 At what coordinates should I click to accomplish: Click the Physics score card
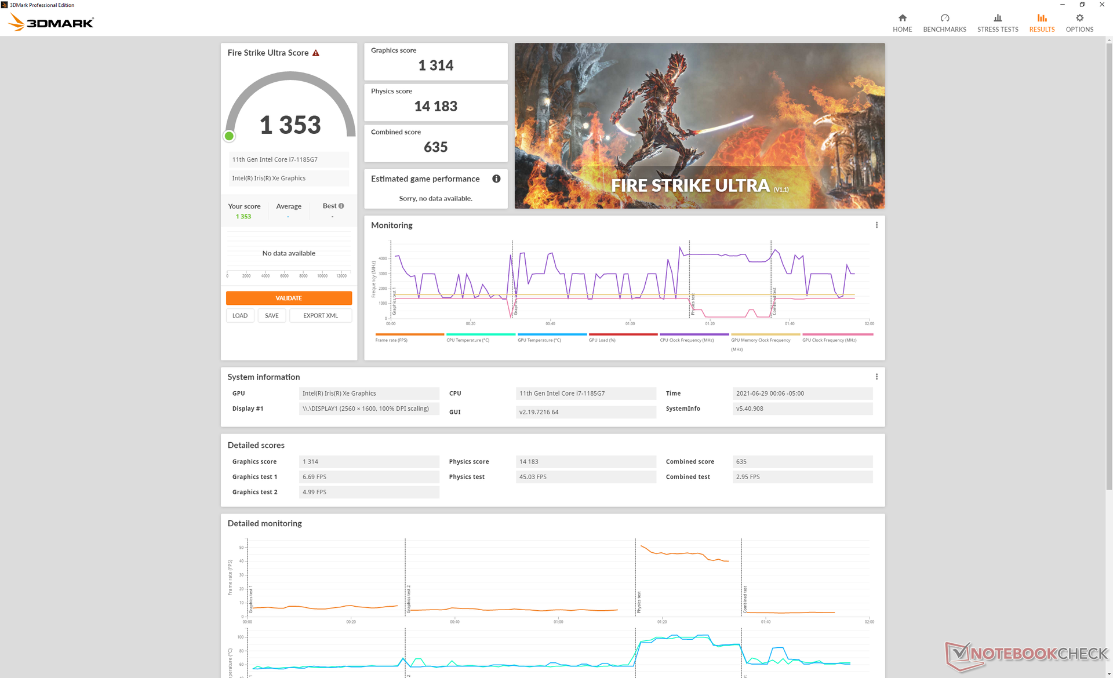[436, 103]
